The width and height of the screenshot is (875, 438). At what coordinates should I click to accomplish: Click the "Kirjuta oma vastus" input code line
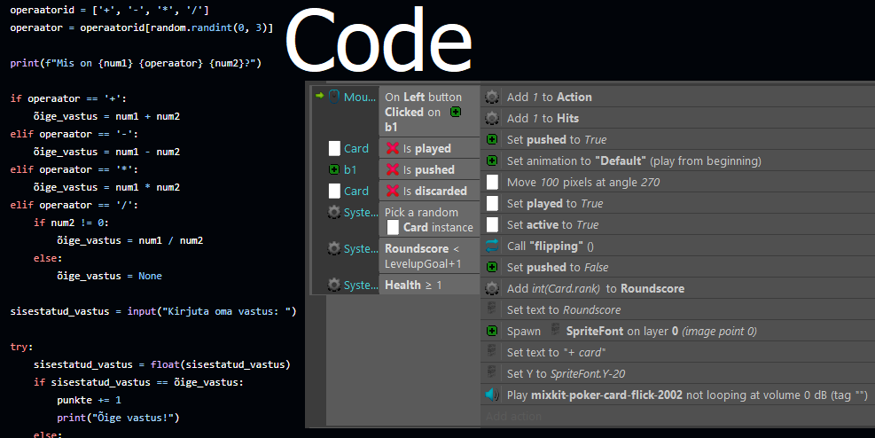pos(153,311)
